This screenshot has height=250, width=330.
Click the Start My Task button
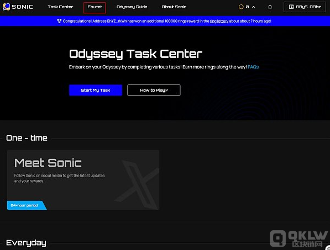coord(96,90)
